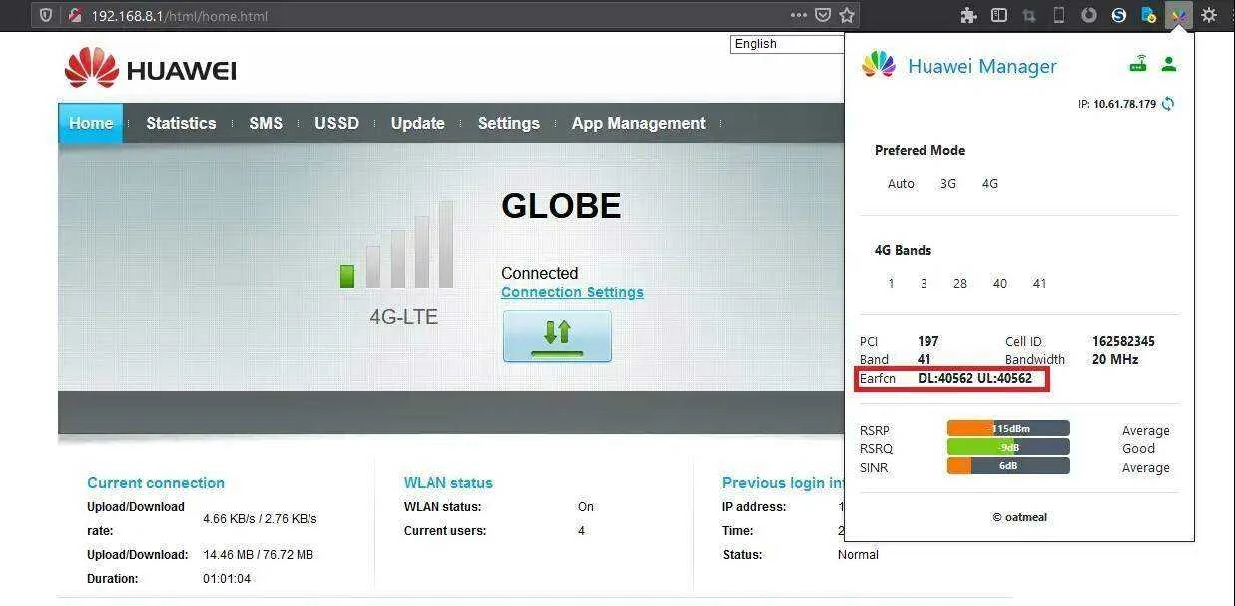Save page to Pocket icon
This screenshot has height=606, width=1235.
[823, 15]
